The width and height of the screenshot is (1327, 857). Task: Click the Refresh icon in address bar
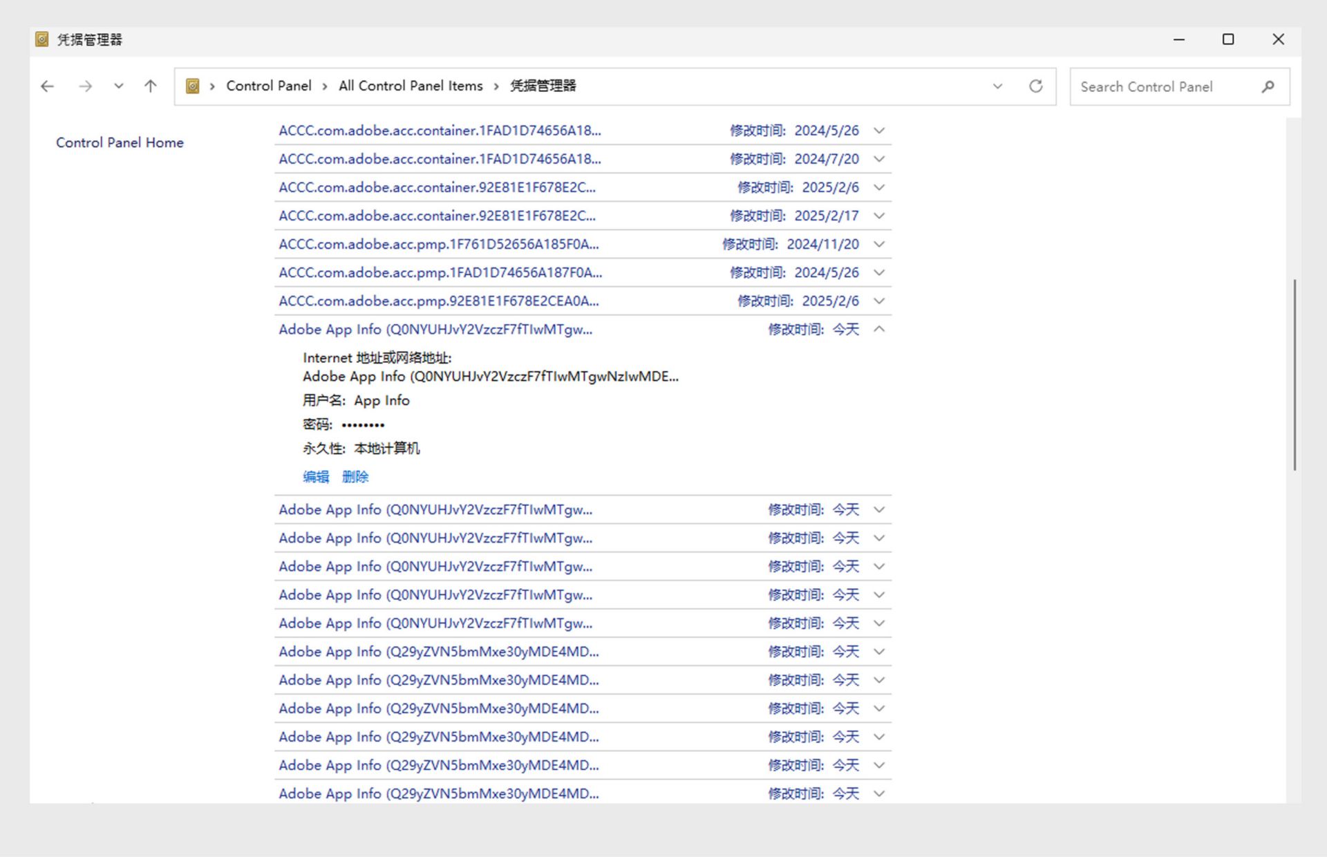pos(1035,86)
